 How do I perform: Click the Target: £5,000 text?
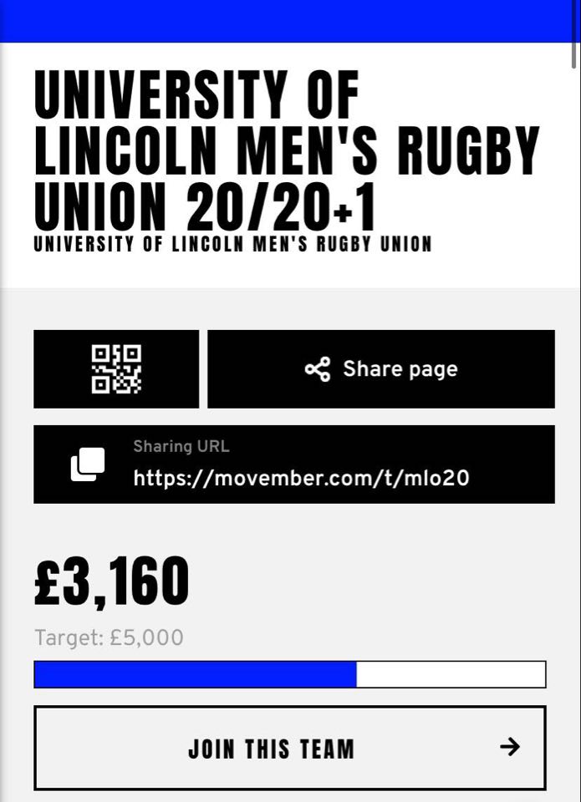[109, 637]
